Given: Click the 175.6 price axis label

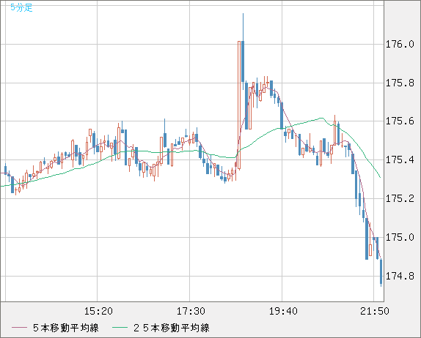Looking at the screenshot, I should (400, 121).
